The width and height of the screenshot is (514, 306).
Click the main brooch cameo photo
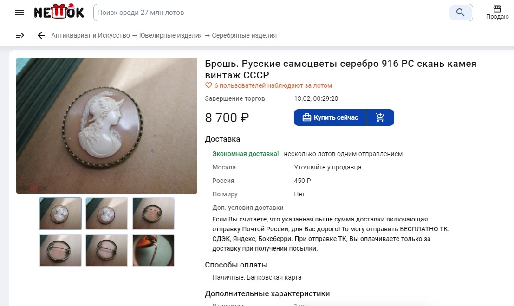[107, 126]
